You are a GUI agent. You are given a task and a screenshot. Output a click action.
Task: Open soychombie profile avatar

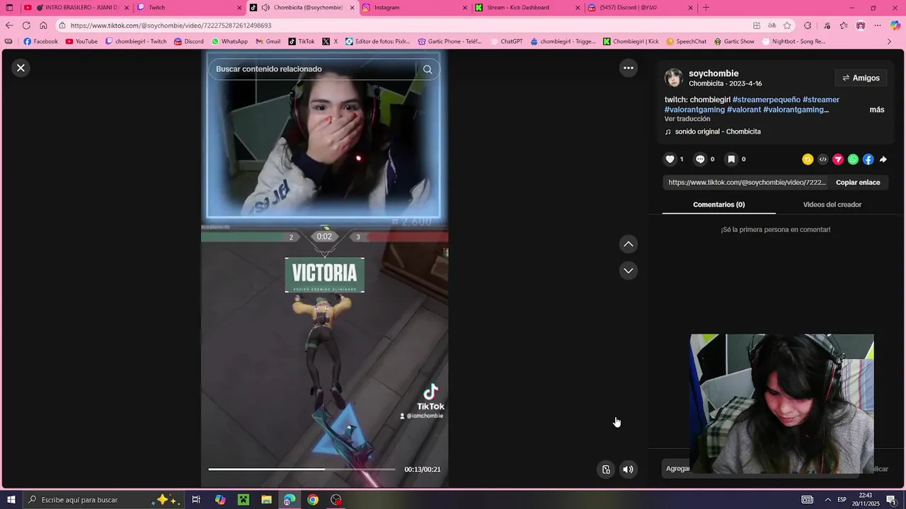[674, 78]
